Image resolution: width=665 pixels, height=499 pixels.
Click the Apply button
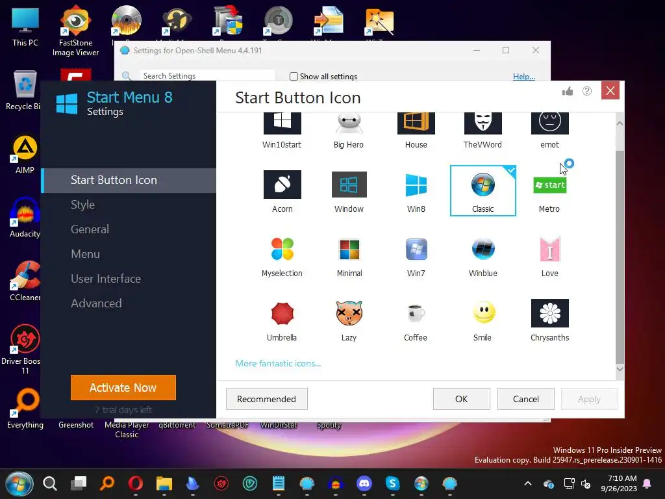(x=590, y=399)
